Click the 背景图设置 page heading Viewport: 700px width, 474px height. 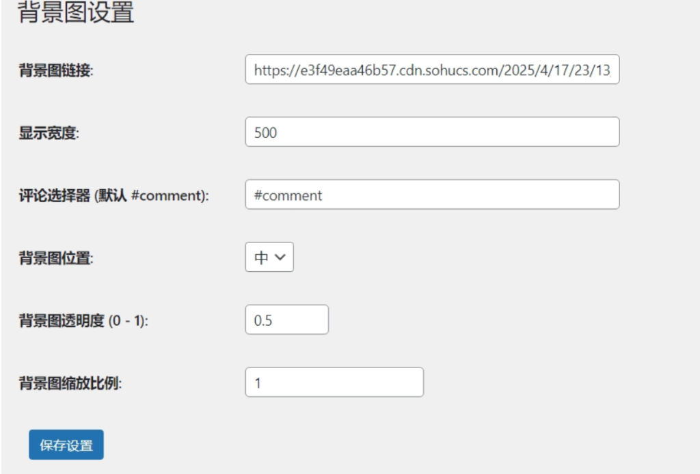76,12
